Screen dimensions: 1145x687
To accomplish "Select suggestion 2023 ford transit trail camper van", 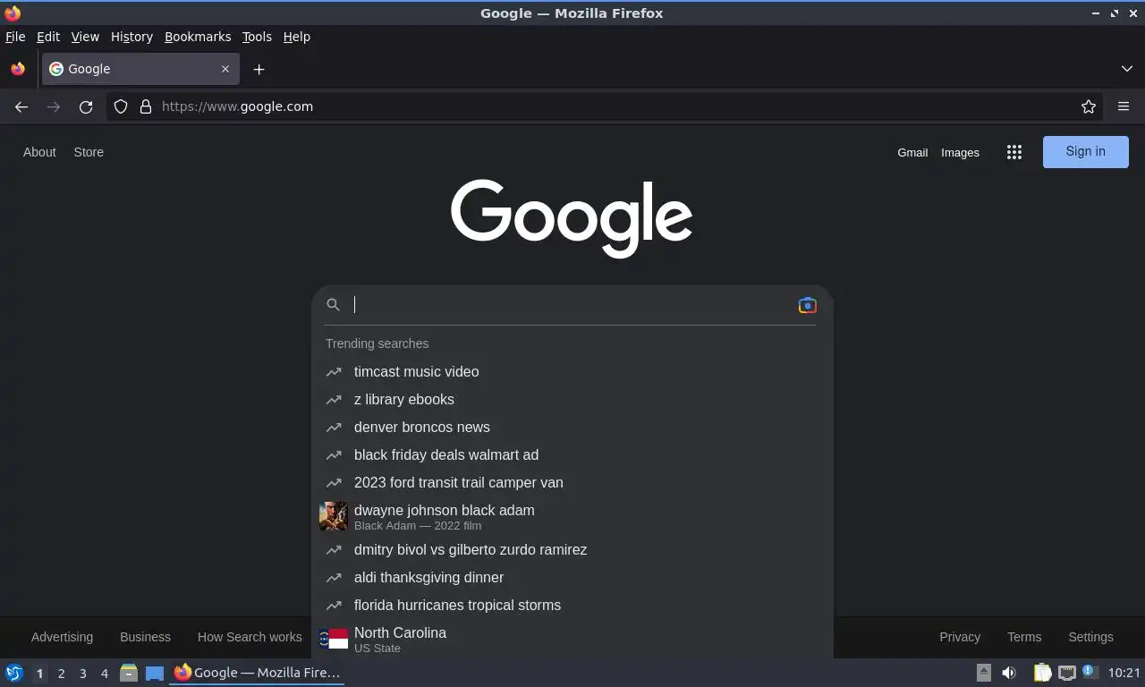I will [x=572, y=482].
